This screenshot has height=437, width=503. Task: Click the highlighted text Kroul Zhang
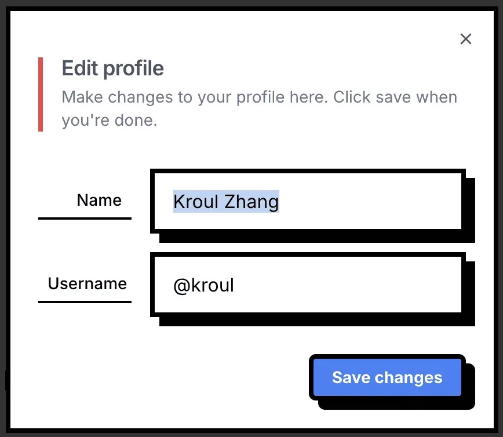click(226, 201)
